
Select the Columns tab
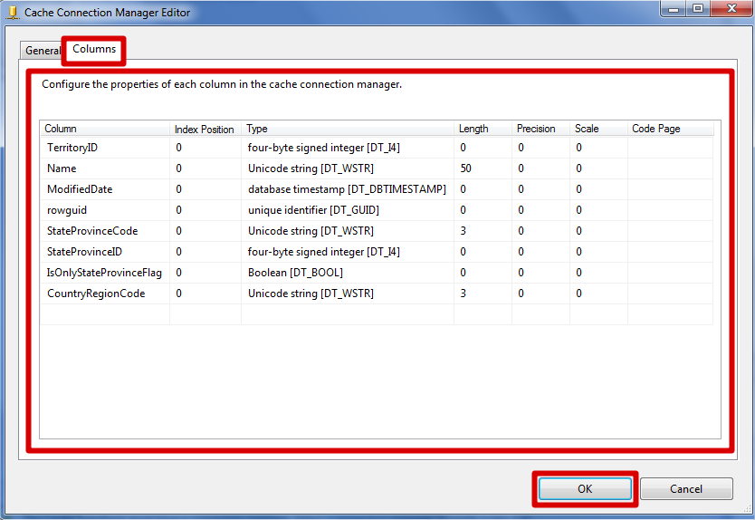(94, 49)
